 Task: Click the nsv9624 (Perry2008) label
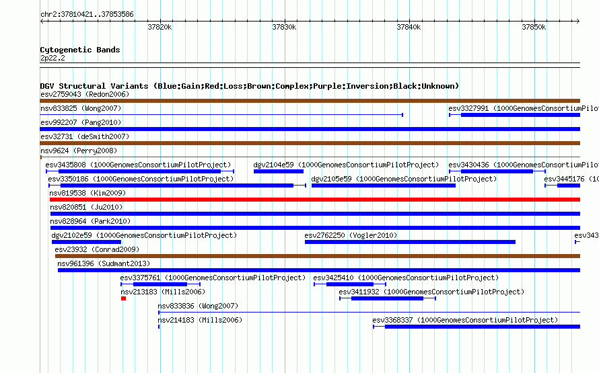79,151
